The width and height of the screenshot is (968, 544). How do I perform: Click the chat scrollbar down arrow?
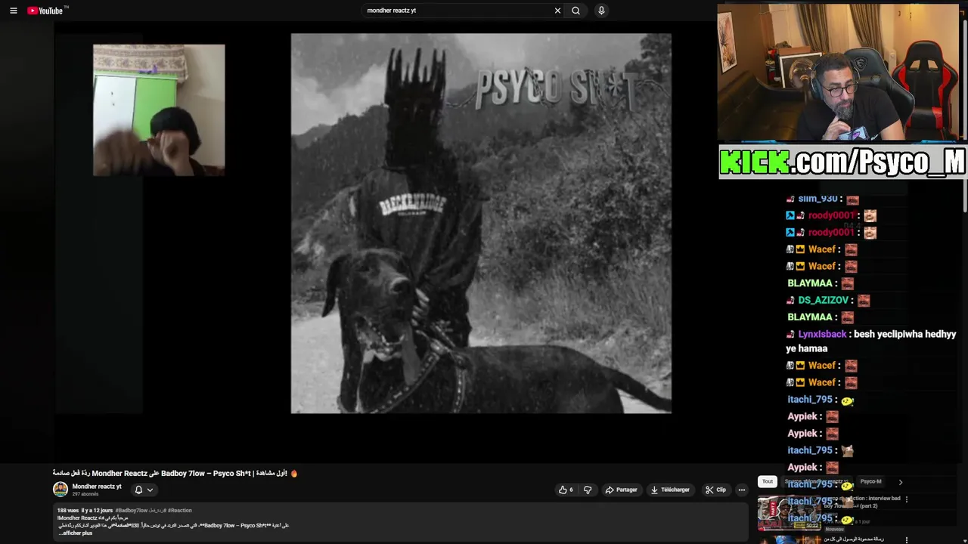point(965,540)
